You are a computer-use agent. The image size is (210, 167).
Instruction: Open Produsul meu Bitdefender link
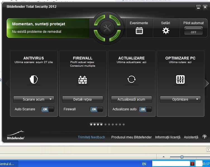131,137
